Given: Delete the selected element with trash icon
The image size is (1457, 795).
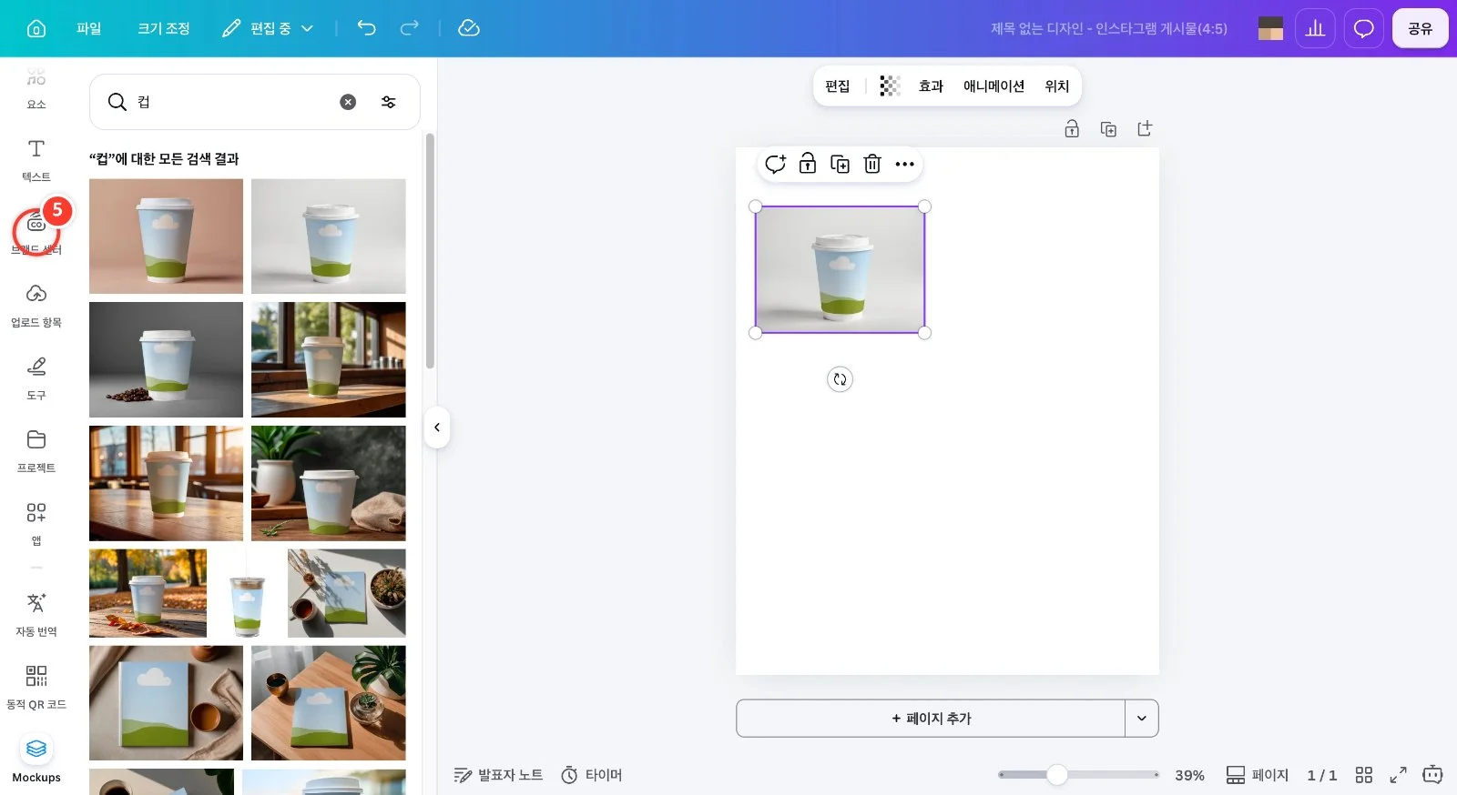Looking at the screenshot, I should (x=872, y=164).
